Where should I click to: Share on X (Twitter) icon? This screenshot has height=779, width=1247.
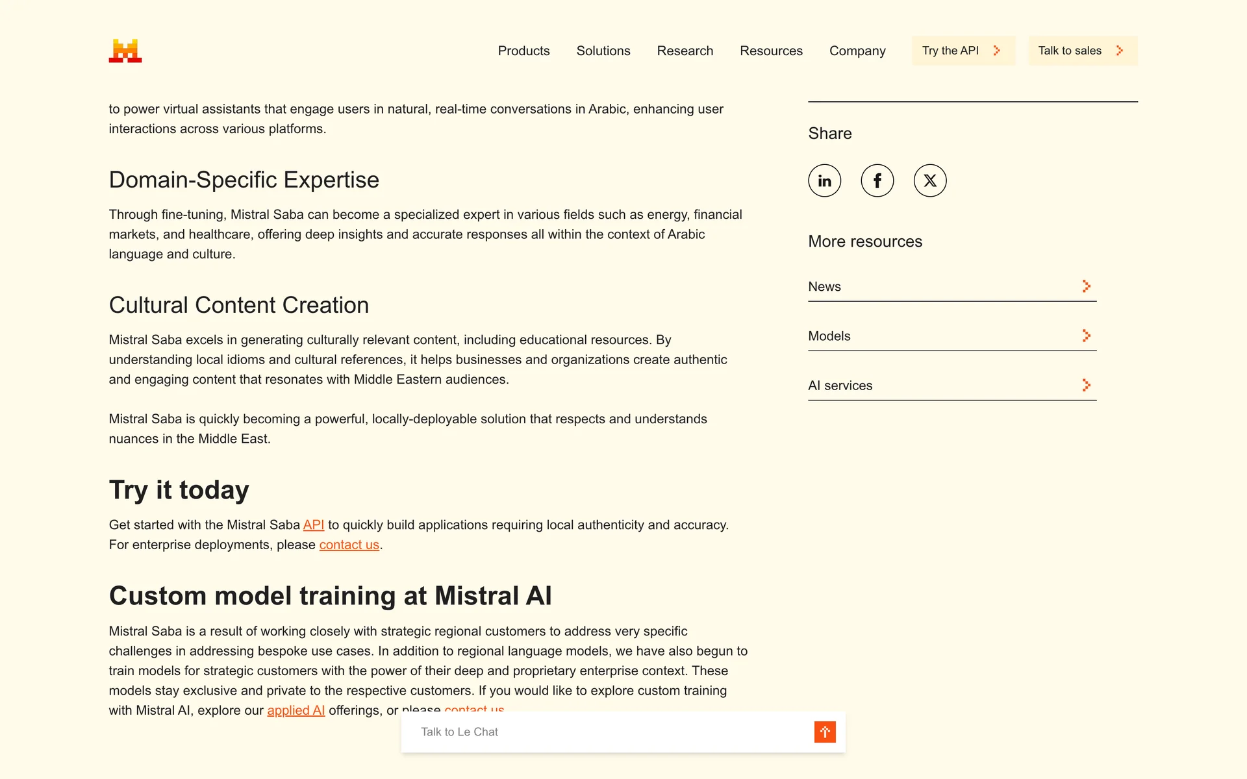tap(929, 180)
